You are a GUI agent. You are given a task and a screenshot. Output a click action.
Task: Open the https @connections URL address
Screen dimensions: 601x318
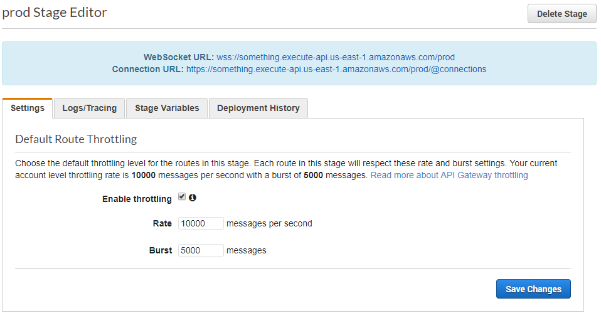336,69
